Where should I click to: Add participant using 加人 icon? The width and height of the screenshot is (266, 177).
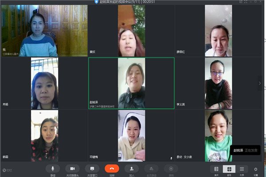click(x=132, y=169)
